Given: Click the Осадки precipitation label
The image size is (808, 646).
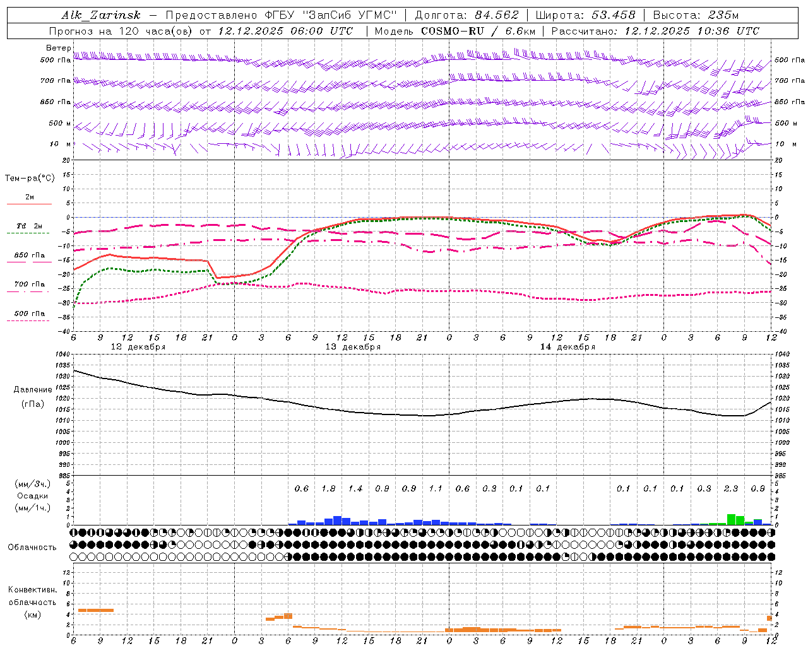Looking at the screenshot, I should tap(33, 496).
